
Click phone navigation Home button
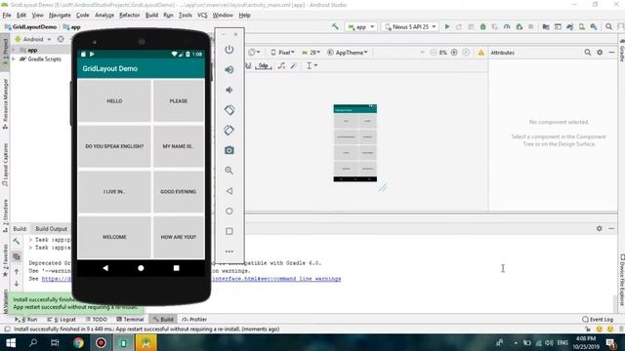point(141,268)
